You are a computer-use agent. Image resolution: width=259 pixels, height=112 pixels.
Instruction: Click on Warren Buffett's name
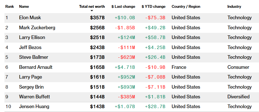pyautogui.click(x=34, y=97)
